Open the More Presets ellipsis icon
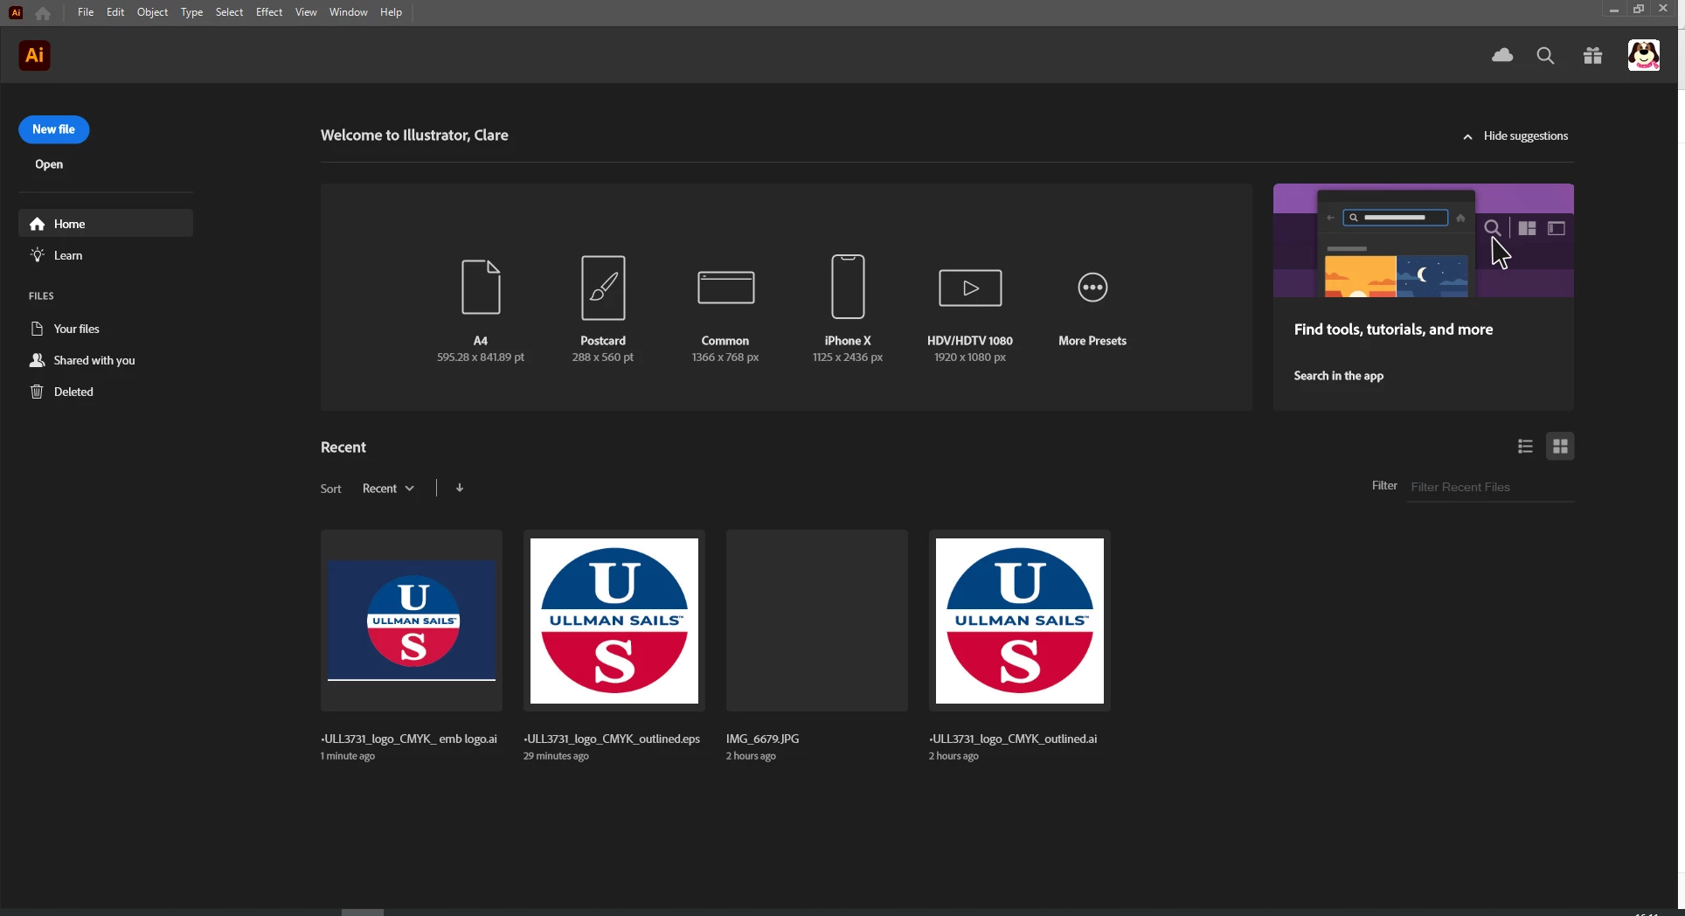Viewport: 1685px width, 916px height. 1092,287
